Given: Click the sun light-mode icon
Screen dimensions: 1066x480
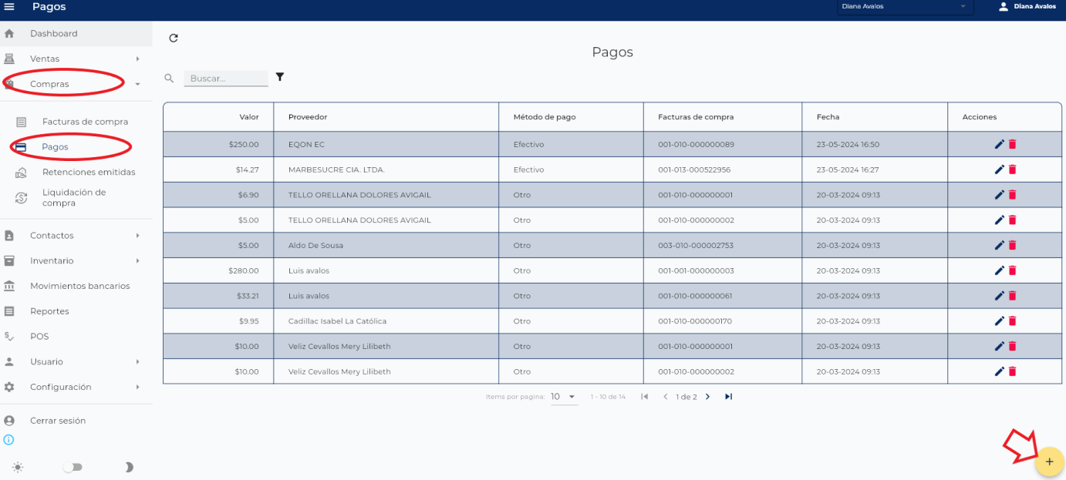Looking at the screenshot, I should pyautogui.click(x=18, y=467).
